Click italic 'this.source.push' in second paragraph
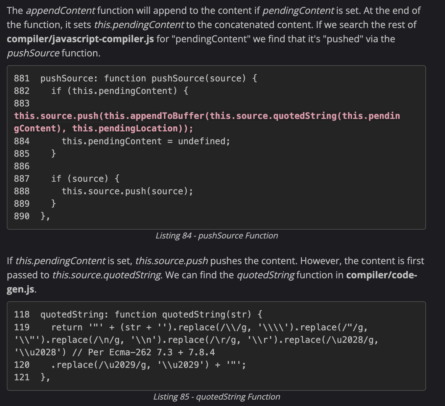This screenshot has width=445, height=406. [171, 261]
